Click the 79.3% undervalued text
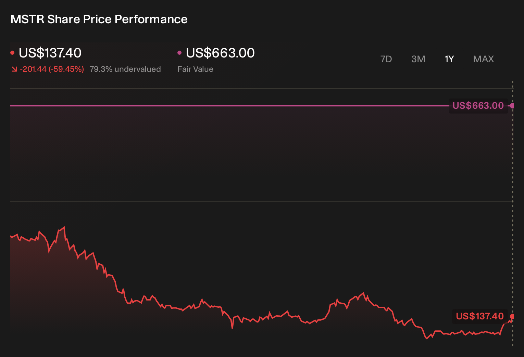This screenshot has height=357, width=524. 125,69
